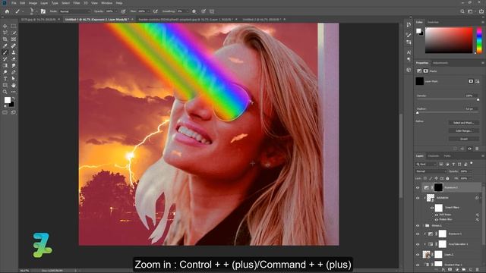Open the layer Kind filter dropdown

coord(426,164)
